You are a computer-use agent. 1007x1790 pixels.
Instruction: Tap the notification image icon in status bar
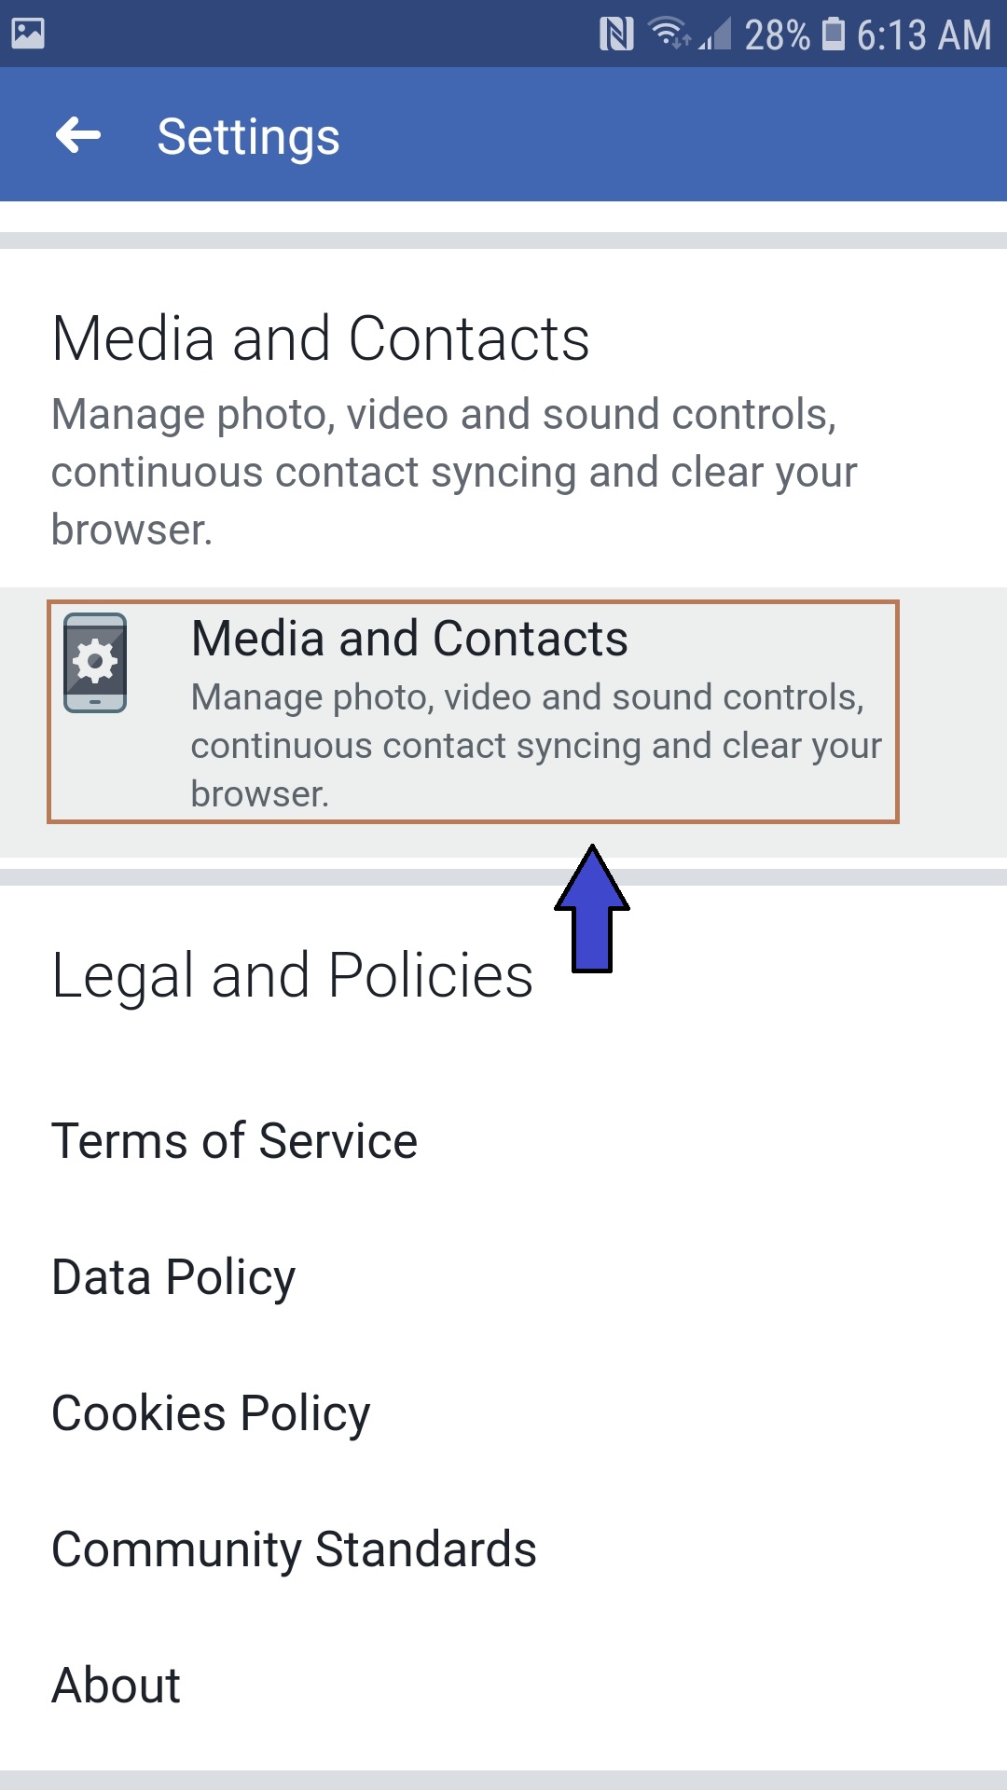coord(26,34)
